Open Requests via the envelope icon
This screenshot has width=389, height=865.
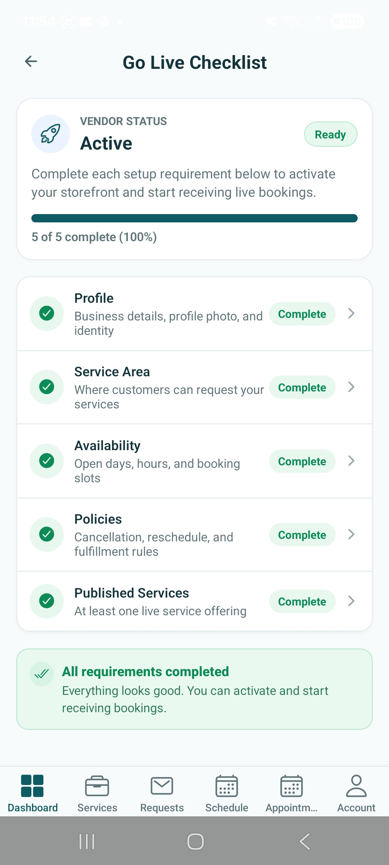point(162,786)
